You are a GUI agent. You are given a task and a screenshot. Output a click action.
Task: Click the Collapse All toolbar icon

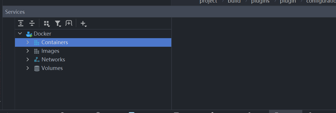pyautogui.click(x=32, y=23)
